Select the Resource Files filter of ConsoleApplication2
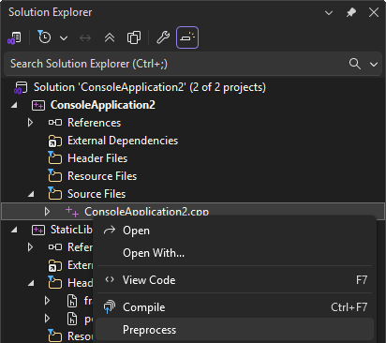The width and height of the screenshot is (386, 343). (x=102, y=176)
